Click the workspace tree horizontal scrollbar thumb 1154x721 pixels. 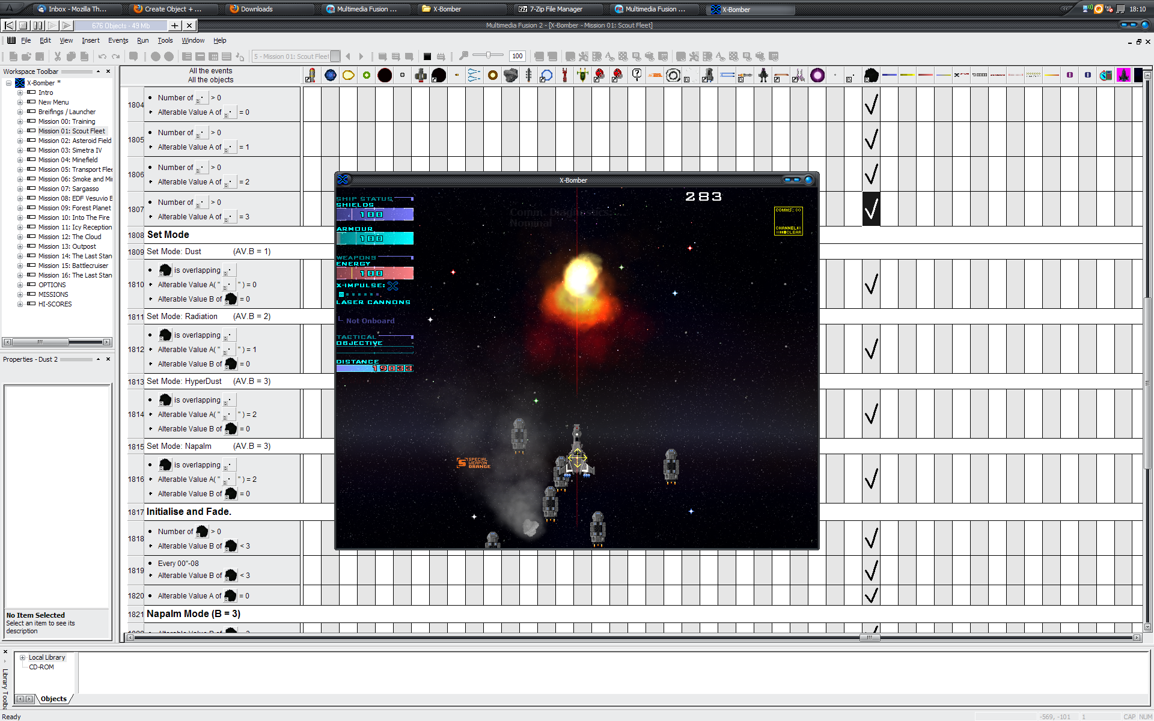tap(40, 342)
